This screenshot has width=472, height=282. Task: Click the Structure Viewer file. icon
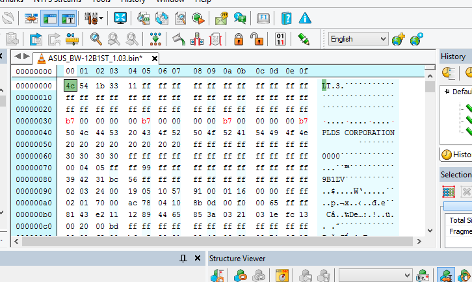click(x=423, y=276)
